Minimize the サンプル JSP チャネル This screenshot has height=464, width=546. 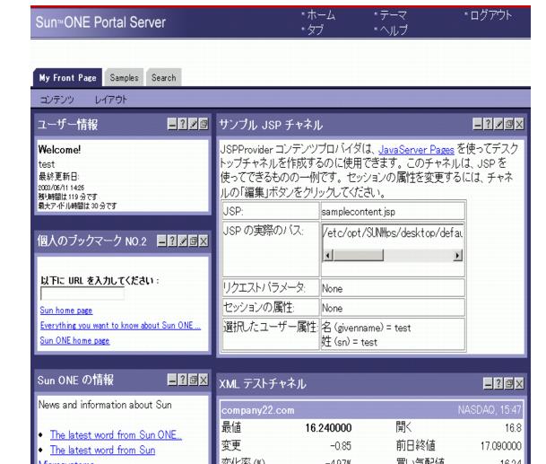478,124
